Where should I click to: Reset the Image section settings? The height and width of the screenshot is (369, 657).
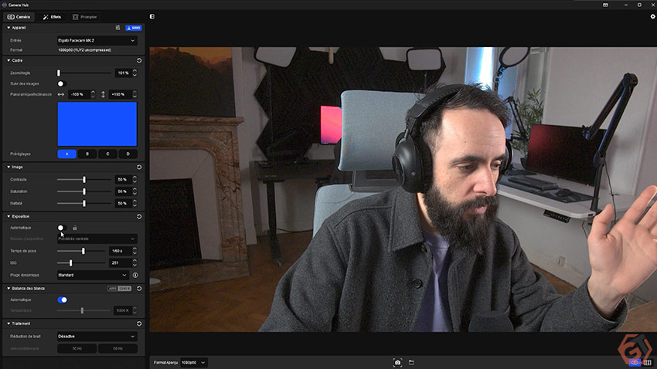tap(139, 167)
